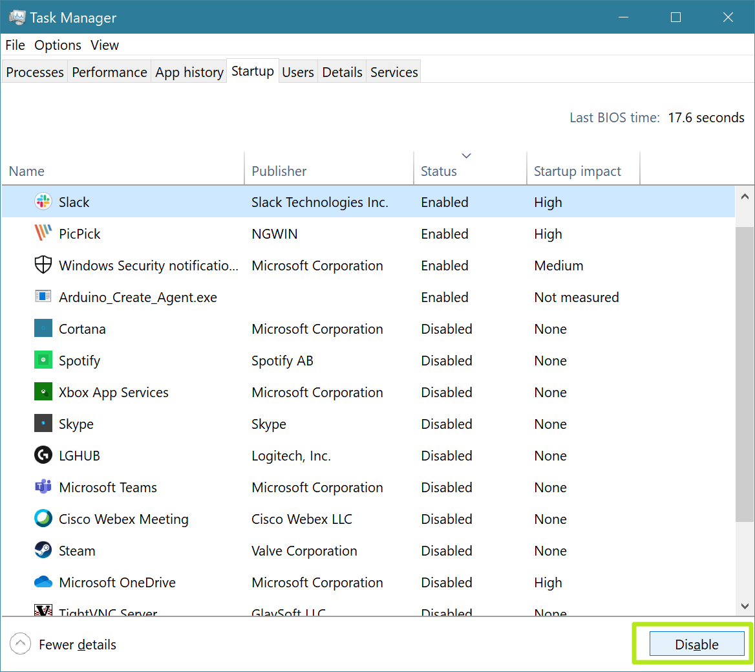Click the Cisco Webex Meeting icon

click(43, 519)
